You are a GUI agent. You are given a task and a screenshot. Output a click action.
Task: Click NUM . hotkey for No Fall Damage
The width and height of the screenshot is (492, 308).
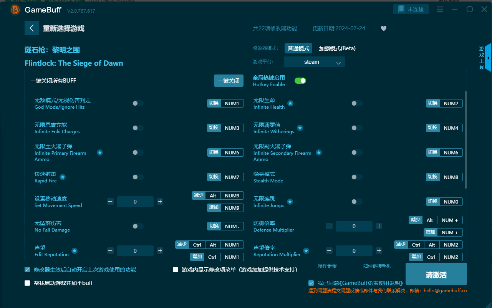pos(232,226)
